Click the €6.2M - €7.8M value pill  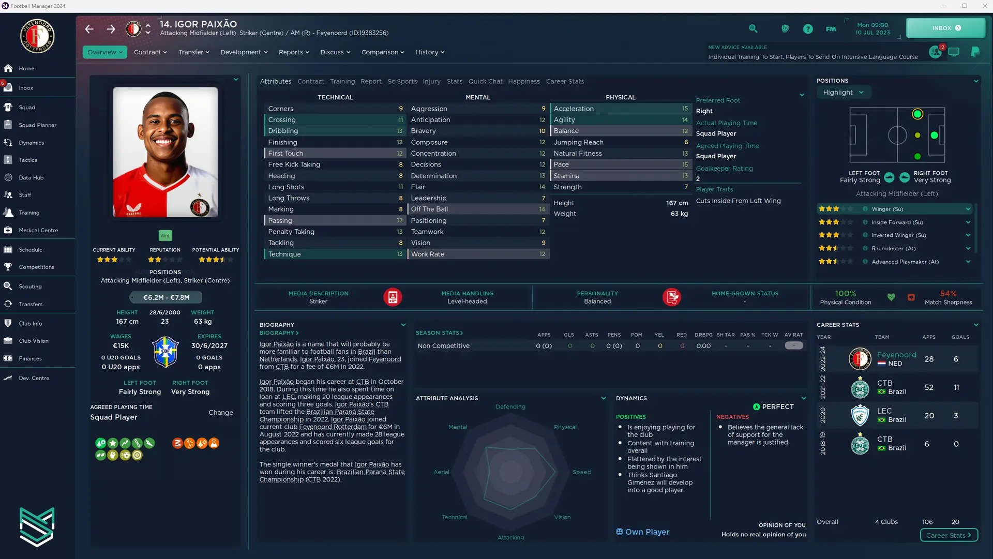(x=166, y=298)
